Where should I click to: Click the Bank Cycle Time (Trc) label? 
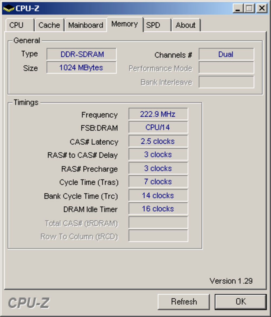[81, 196]
